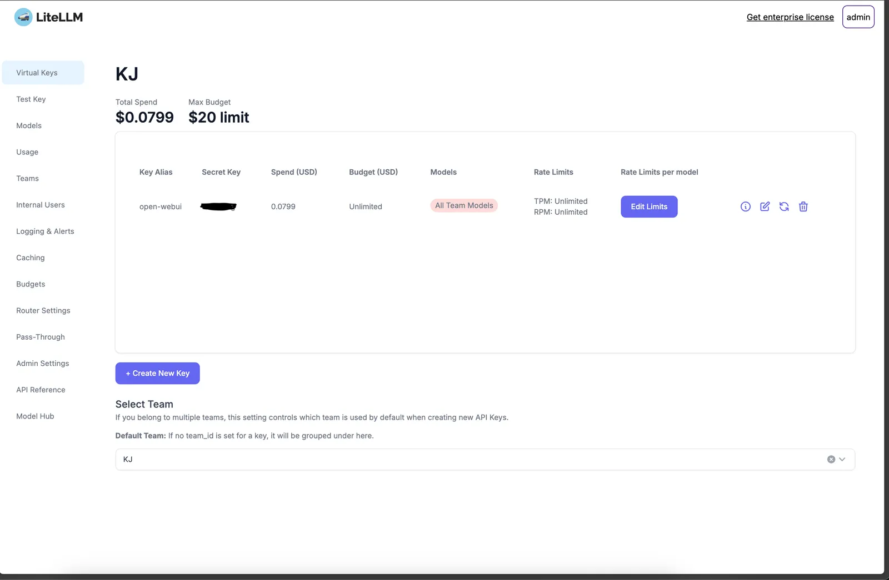The image size is (889, 580).
Task: Navigate to Logging & Alerts
Action: coord(45,231)
